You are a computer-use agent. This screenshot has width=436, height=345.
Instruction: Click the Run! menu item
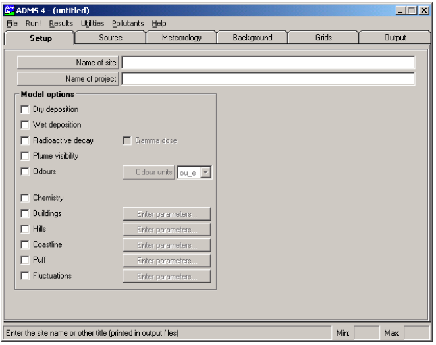pyautogui.click(x=33, y=24)
